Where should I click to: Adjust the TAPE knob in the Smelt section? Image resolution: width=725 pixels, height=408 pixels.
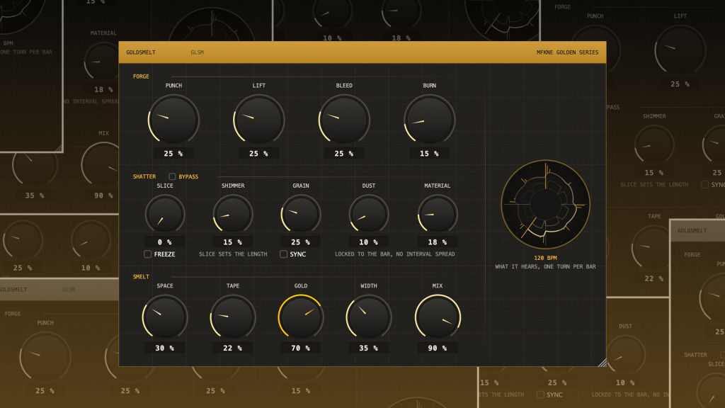click(x=233, y=317)
